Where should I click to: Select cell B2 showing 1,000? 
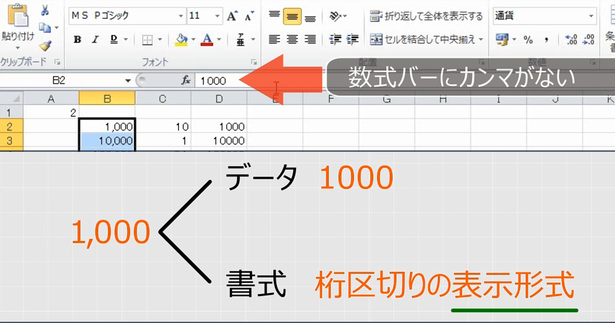[x=107, y=127]
